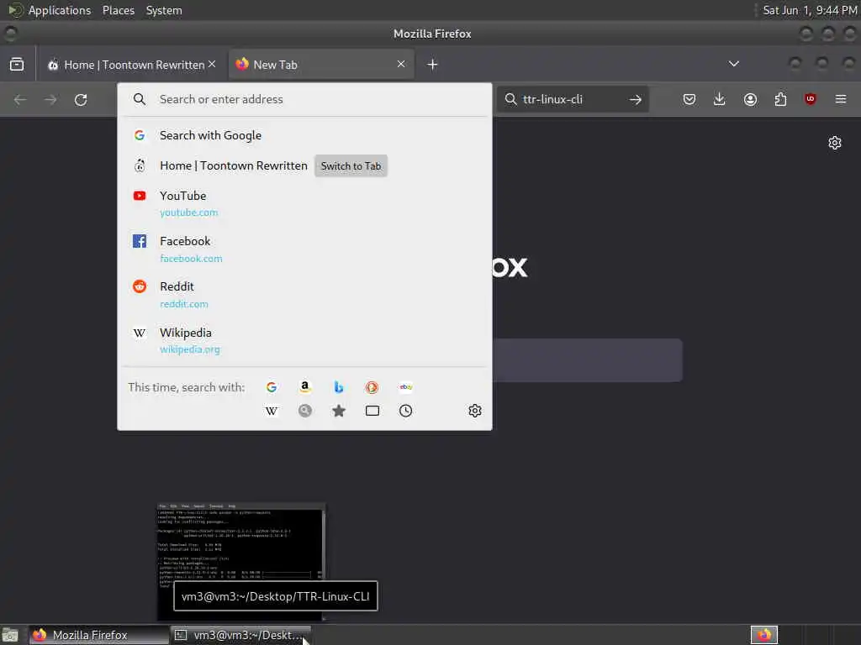This screenshot has height=645, width=861.
Task: Save to Pocket icon
Action: (689, 99)
